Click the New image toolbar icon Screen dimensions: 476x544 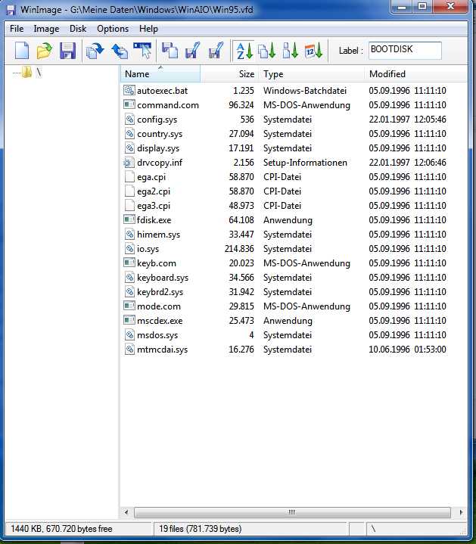[23, 51]
